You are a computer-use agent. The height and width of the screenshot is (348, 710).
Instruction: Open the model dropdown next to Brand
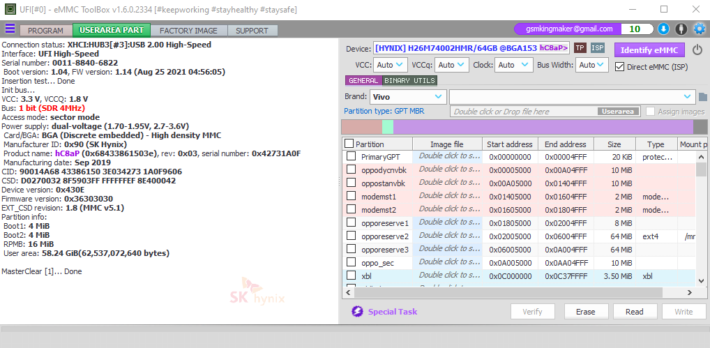click(573, 97)
